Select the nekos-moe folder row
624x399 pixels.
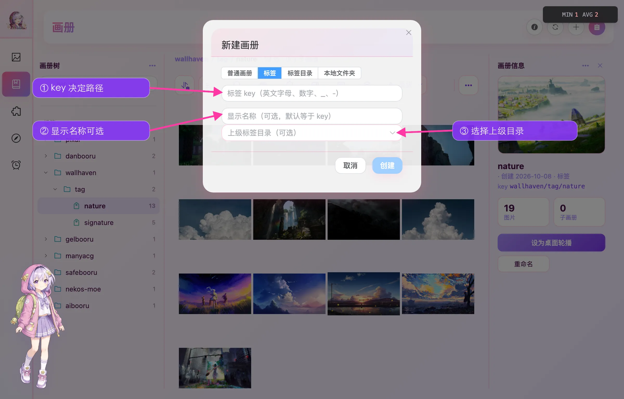coord(99,289)
